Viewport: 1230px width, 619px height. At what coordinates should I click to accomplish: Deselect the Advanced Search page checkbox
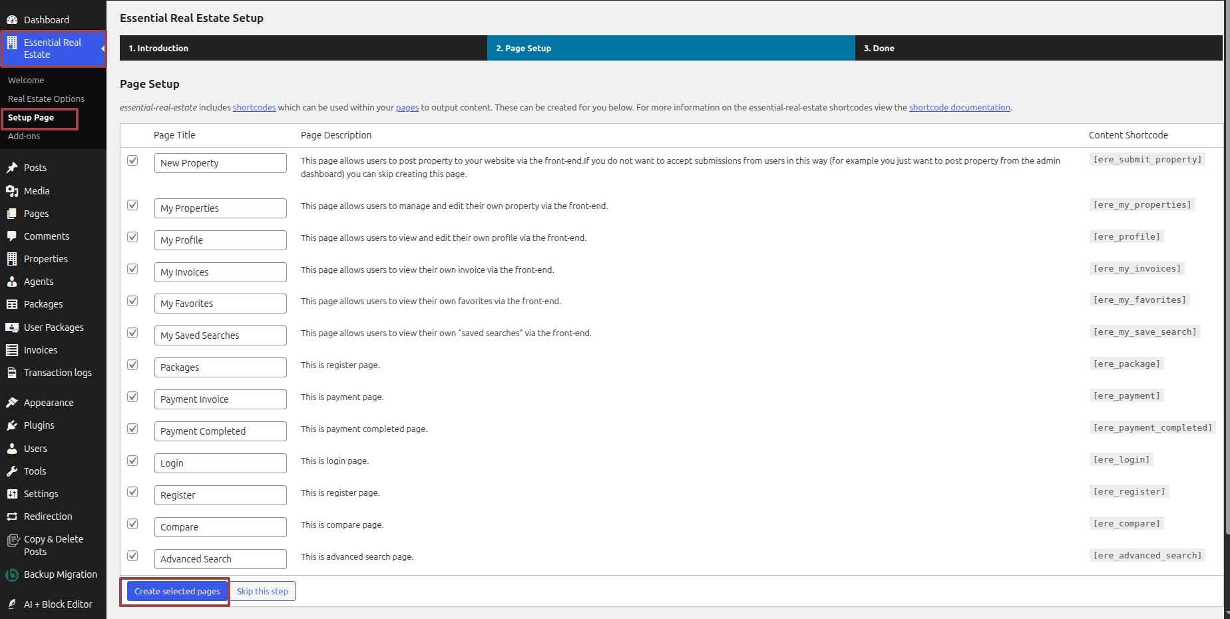[133, 556]
